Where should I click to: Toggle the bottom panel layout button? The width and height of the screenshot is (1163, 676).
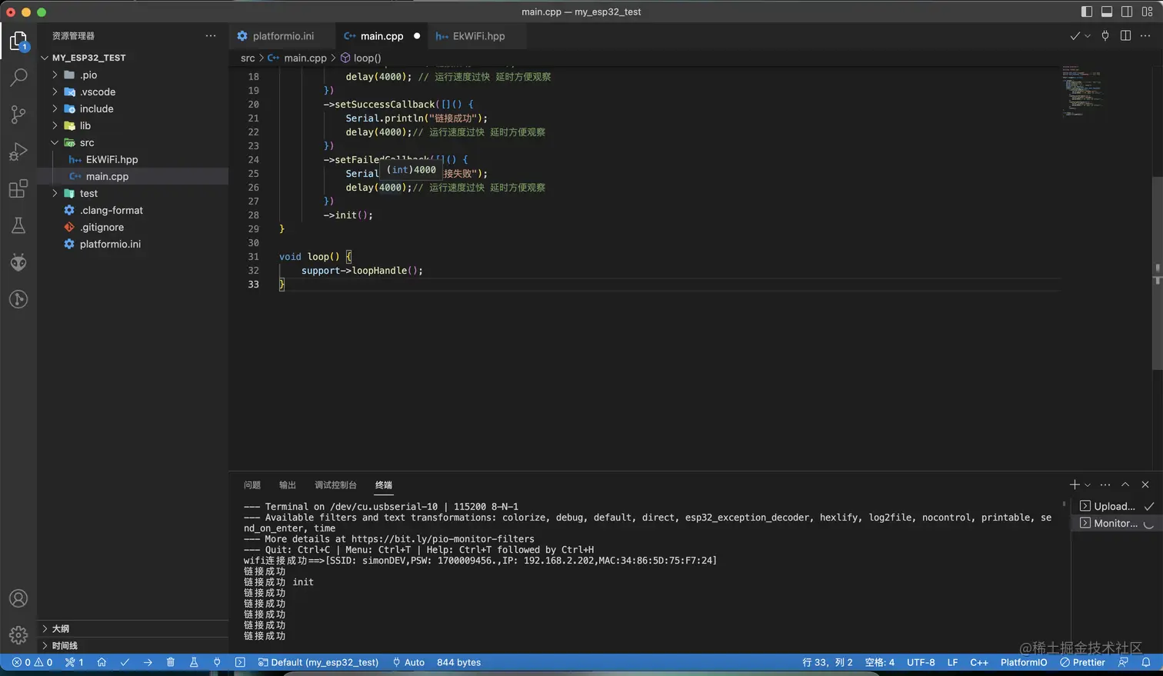tap(1107, 12)
